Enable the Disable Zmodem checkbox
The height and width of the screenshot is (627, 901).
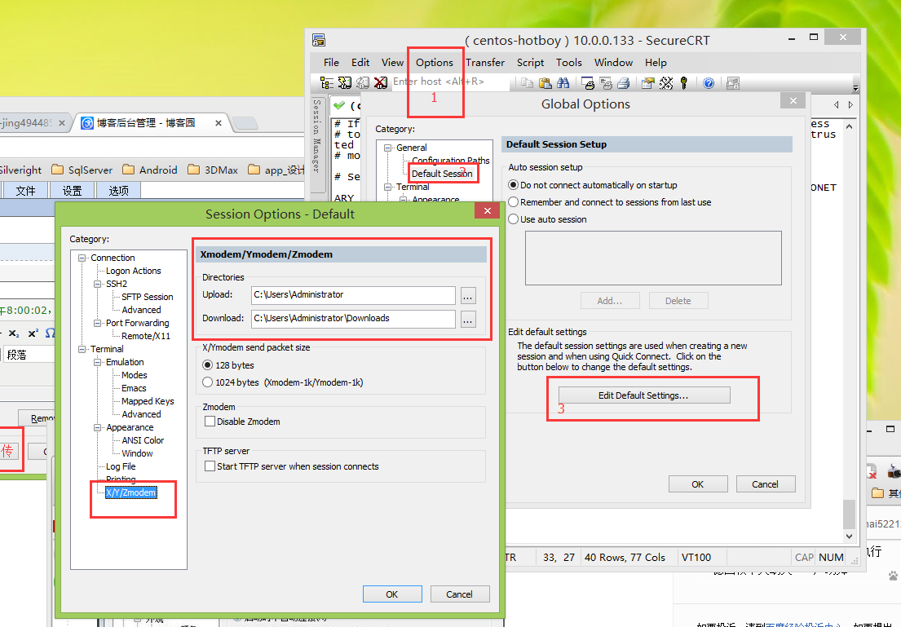pos(210,422)
